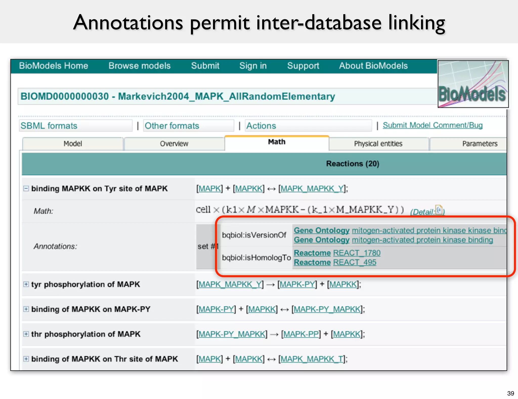
Task: Click Sign in
Action: [253, 66]
